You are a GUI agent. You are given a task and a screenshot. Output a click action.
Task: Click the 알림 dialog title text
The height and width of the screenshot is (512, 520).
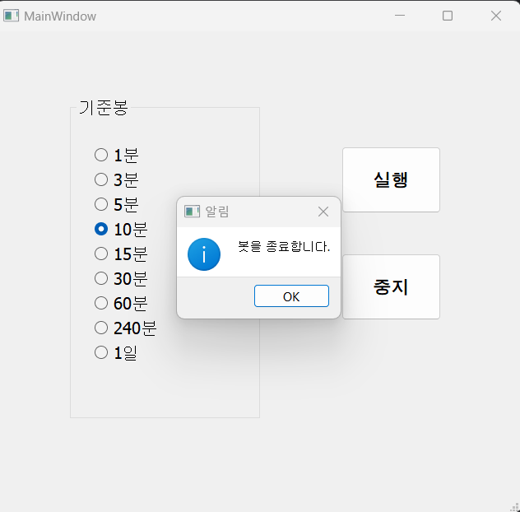pyautogui.click(x=217, y=212)
